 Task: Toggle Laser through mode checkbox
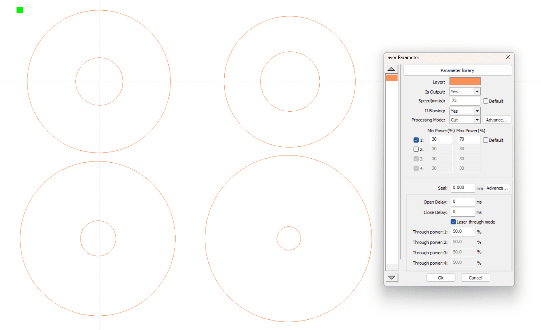tap(453, 222)
